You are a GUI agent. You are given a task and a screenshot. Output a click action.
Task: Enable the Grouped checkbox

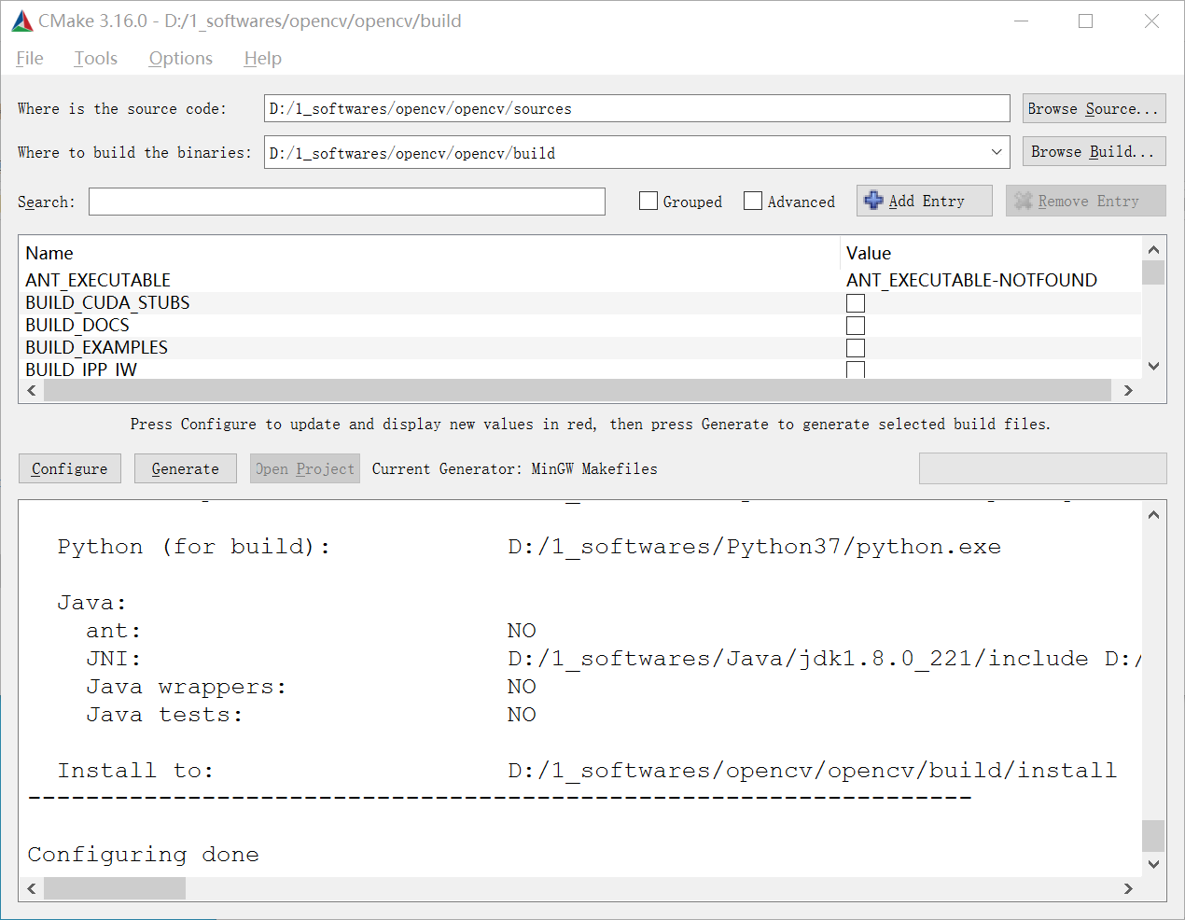click(648, 201)
